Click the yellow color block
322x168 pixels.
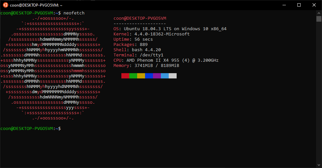(141, 76)
